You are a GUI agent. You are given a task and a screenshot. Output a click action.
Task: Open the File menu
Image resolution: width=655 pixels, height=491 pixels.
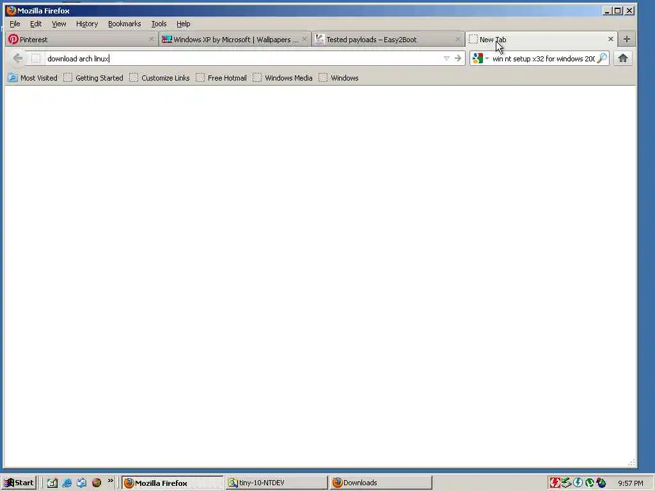click(15, 24)
